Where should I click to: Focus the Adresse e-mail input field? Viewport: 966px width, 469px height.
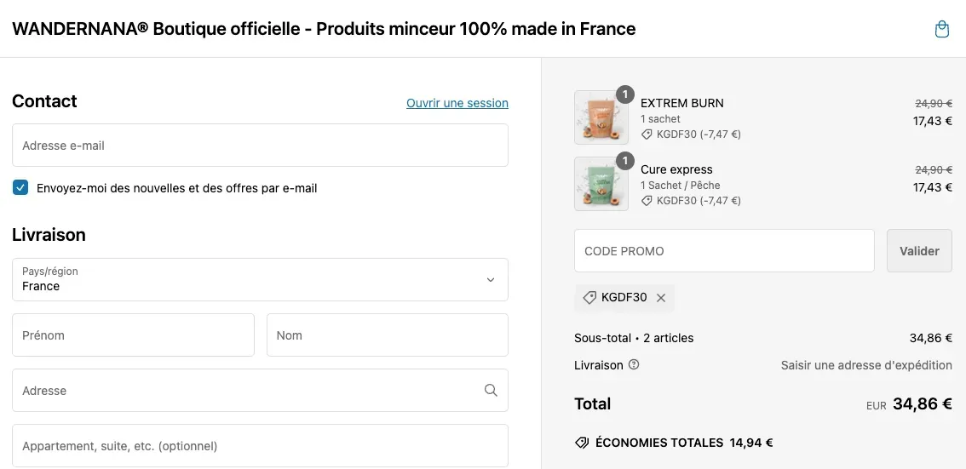tap(260, 146)
